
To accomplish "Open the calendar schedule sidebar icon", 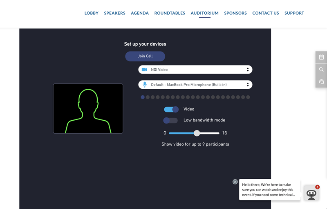I will pos(321,57).
